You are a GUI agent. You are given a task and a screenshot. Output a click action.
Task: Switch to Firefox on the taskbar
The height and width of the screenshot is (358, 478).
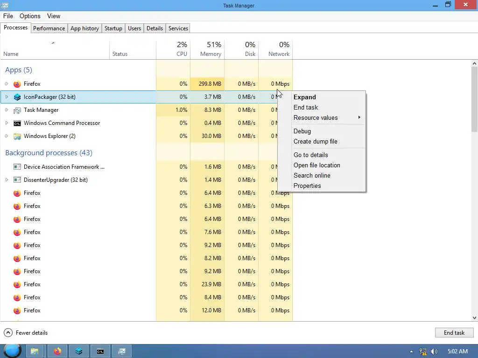[x=57, y=351]
